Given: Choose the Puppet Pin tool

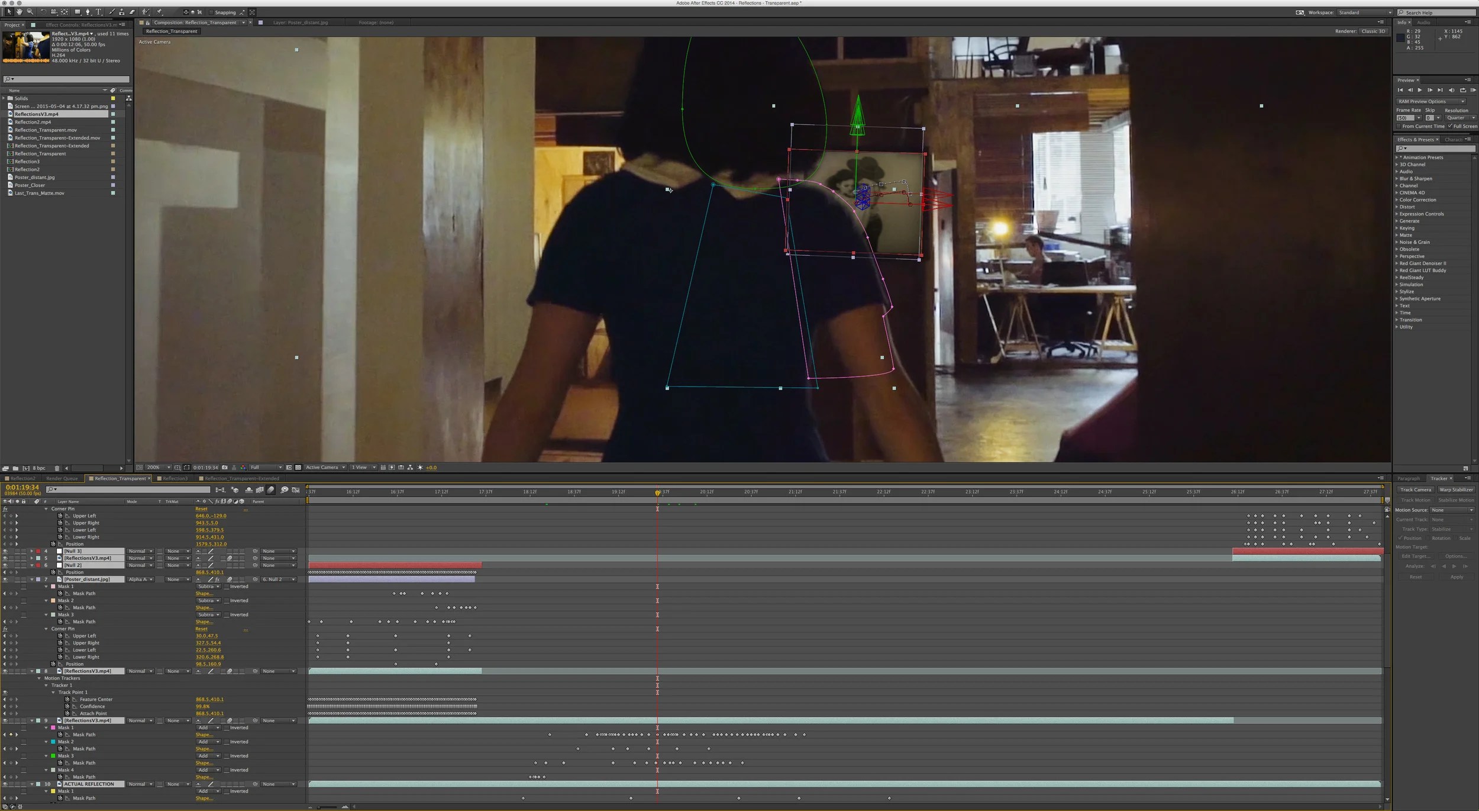Looking at the screenshot, I should click(159, 12).
